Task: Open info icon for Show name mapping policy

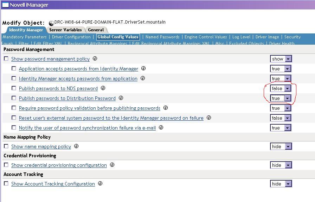Action: (x=76, y=146)
